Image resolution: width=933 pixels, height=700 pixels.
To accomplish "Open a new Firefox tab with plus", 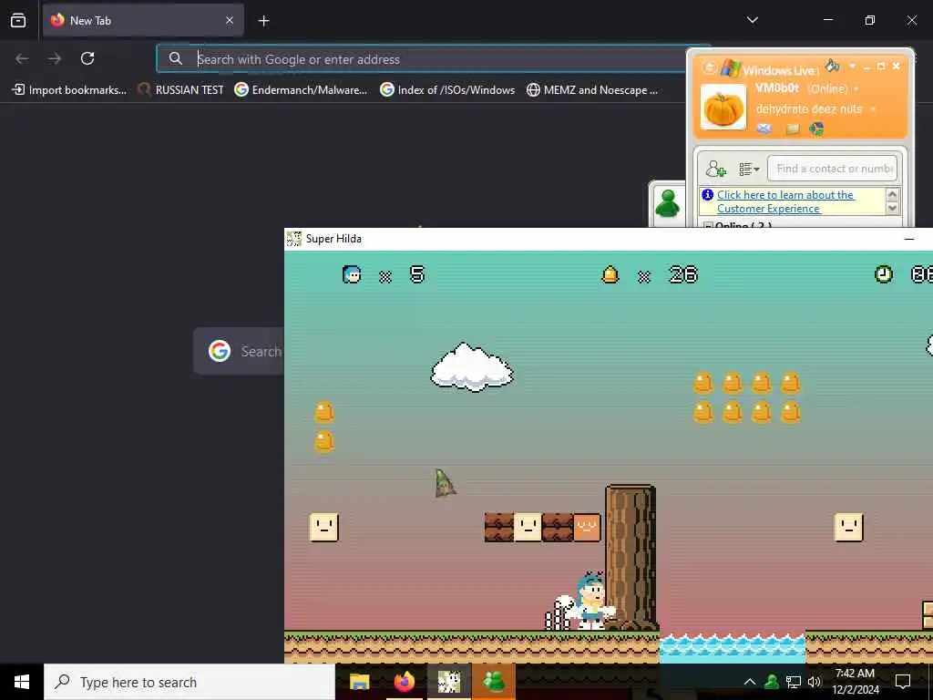I will [263, 21].
